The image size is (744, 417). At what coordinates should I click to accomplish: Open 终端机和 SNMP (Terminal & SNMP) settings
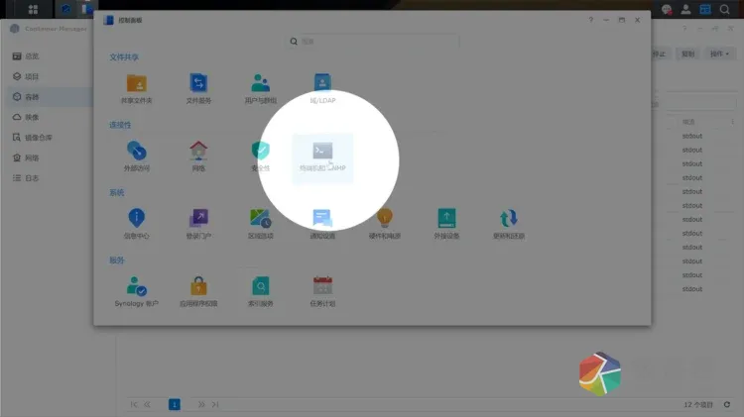coord(322,155)
